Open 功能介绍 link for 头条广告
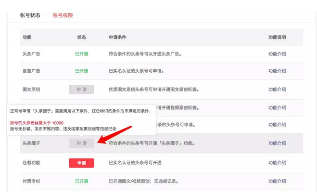The width and height of the screenshot is (317, 196). click(x=277, y=54)
